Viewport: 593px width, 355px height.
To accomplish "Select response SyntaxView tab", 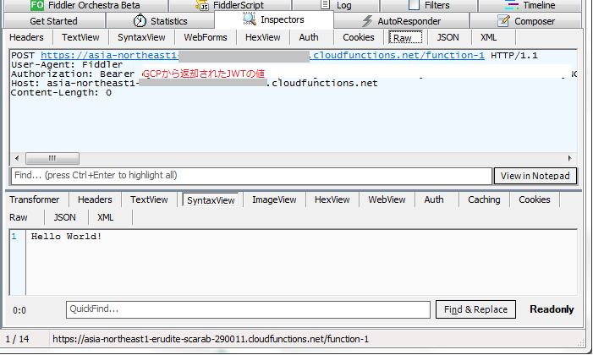I will tap(211, 200).
